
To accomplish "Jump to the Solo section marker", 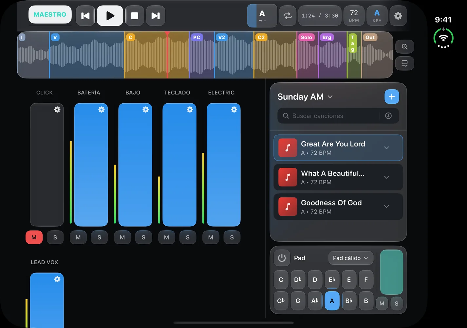I will (x=306, y=37).
